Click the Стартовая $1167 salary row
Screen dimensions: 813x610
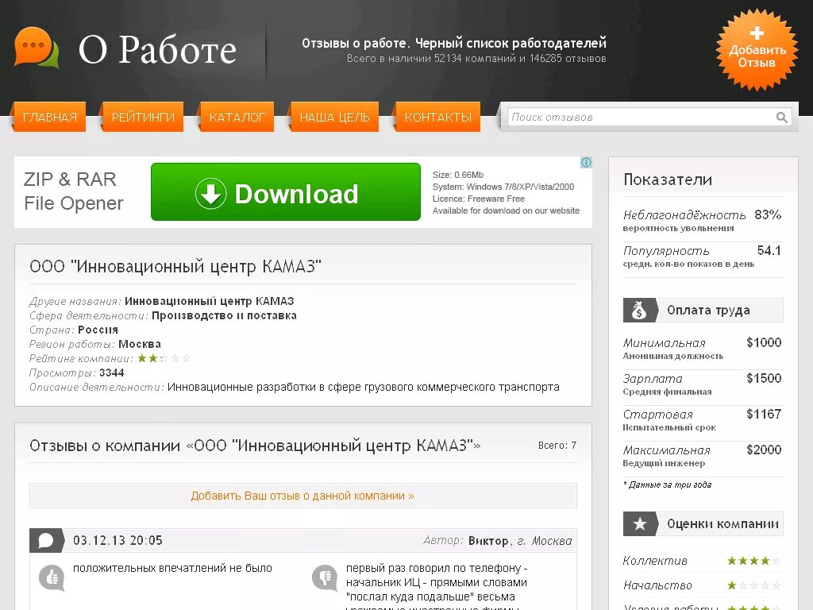pyautogui.click(x=703, y=420)
